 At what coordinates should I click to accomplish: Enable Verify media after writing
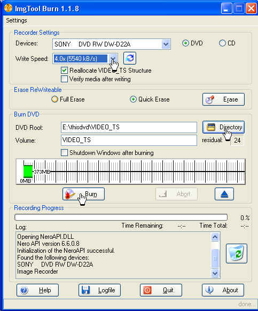(x=64, y=79)
